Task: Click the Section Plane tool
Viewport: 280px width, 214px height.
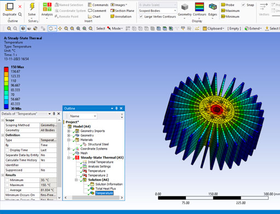Action: pos(122,11)
